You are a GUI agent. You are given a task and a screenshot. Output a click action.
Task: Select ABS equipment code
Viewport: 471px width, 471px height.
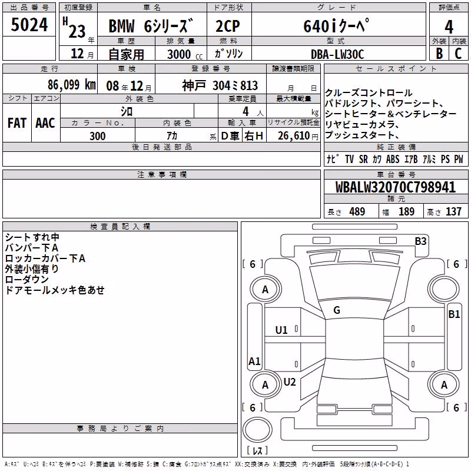(393, 159)
